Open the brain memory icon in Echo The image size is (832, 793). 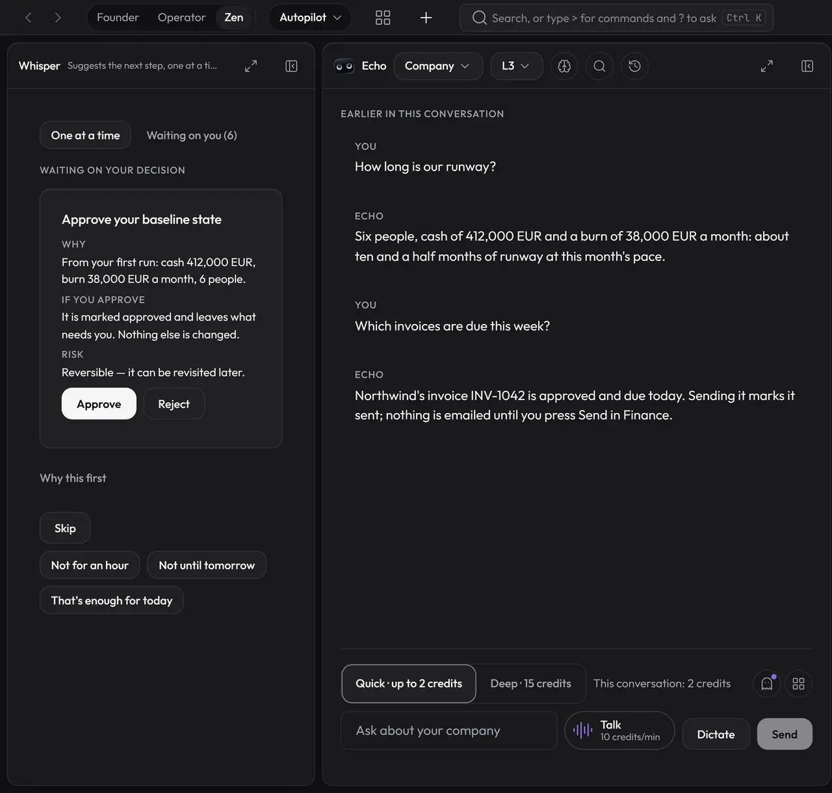click(x=564, y=66)
